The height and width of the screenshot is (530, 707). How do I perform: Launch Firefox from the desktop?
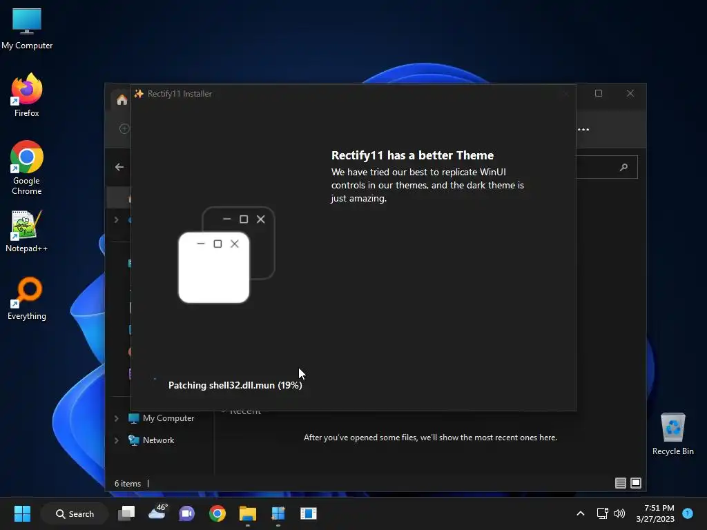tap(27, 95)
